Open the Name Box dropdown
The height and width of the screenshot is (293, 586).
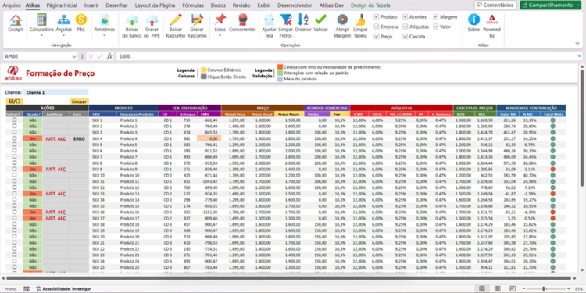click(73, 56)
